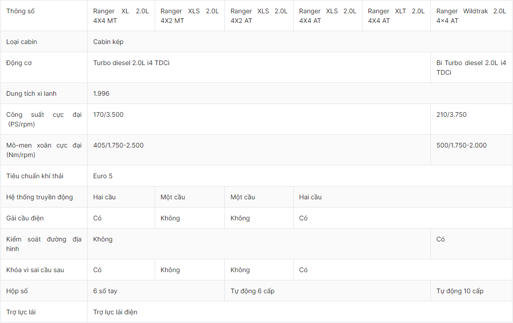The height and width of the screenshot is (323, 513).
Task: Click the Tự động 6 cấp gearbox cell
Action: tap(252, 291)
